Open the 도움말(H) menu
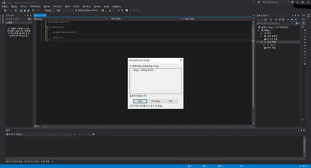The width and height of the screenshot is (311, 168). click(x=117, y=6)
